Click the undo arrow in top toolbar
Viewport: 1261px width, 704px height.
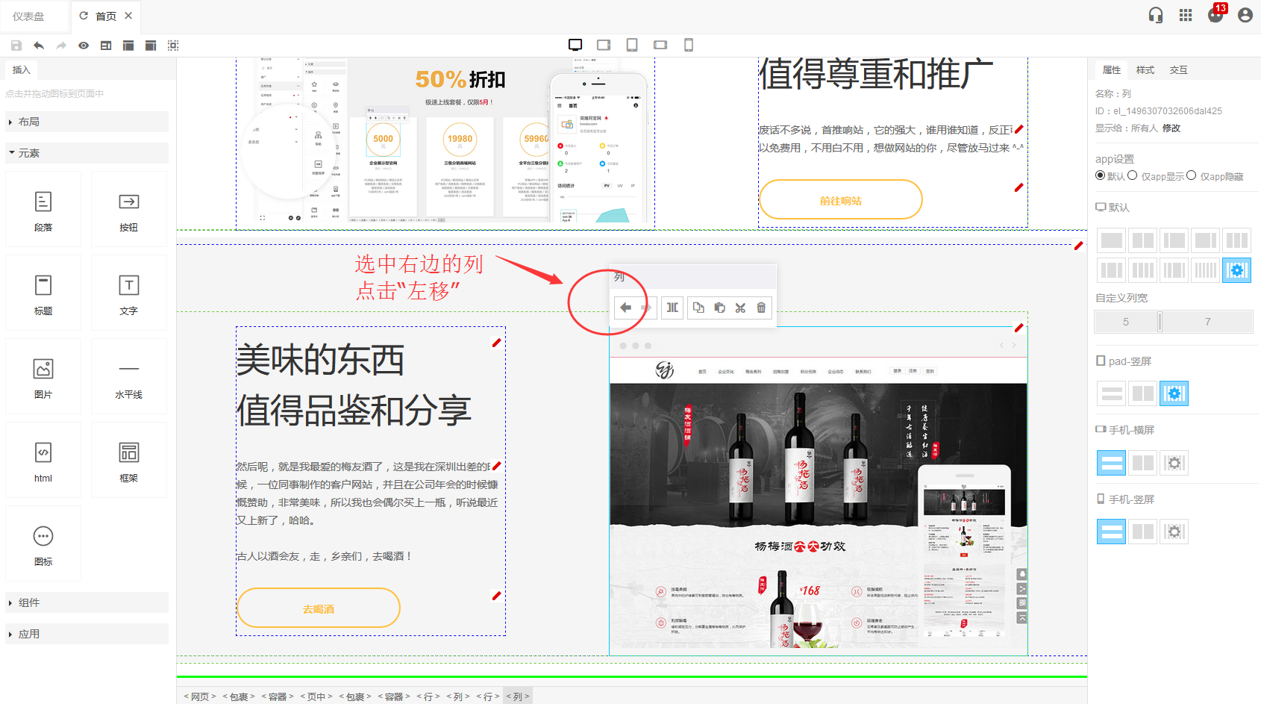(39, 46)
